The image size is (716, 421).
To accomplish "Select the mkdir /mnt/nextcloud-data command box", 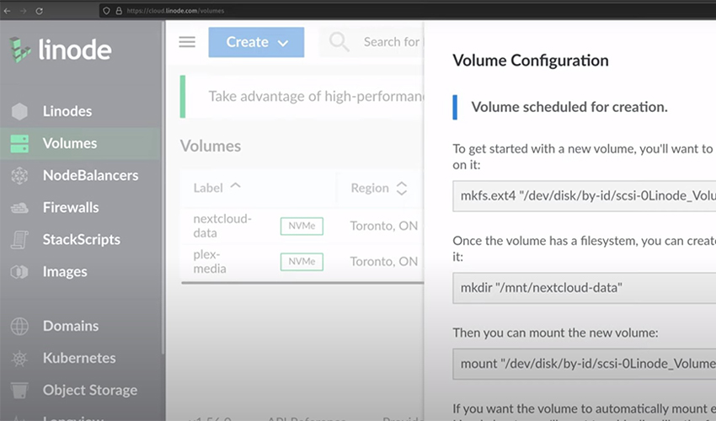I will (583, 288).
